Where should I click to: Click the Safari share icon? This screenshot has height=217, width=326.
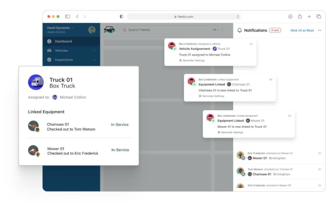(300, 16)
